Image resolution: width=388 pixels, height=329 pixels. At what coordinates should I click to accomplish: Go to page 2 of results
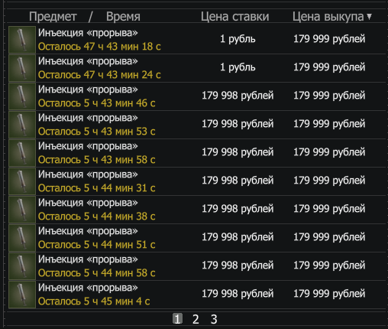(x=196, y=319)
